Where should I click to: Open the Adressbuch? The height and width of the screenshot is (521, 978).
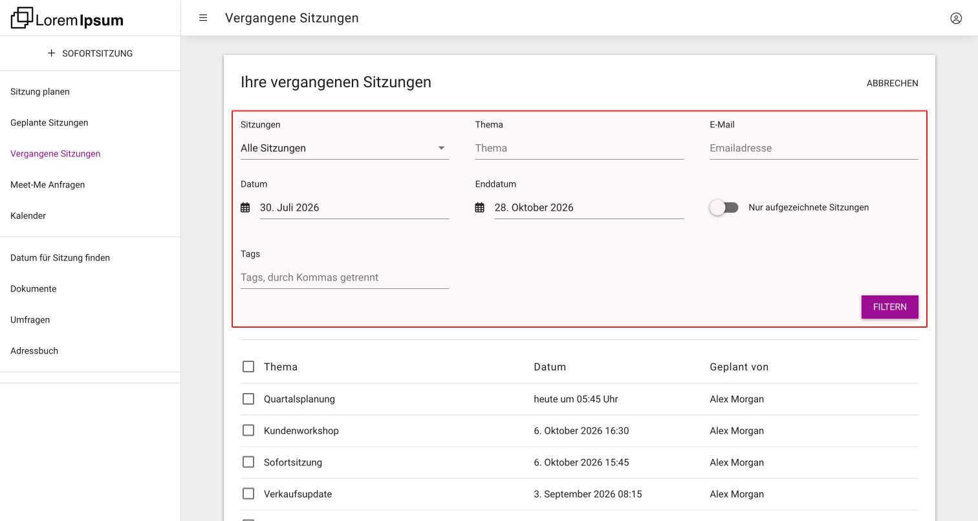[x=34, y=351]
